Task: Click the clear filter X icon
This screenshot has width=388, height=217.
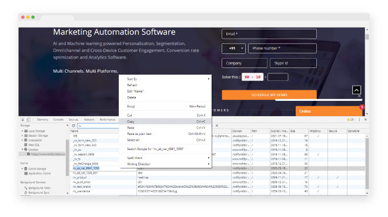Action: [x=217, y=126]
